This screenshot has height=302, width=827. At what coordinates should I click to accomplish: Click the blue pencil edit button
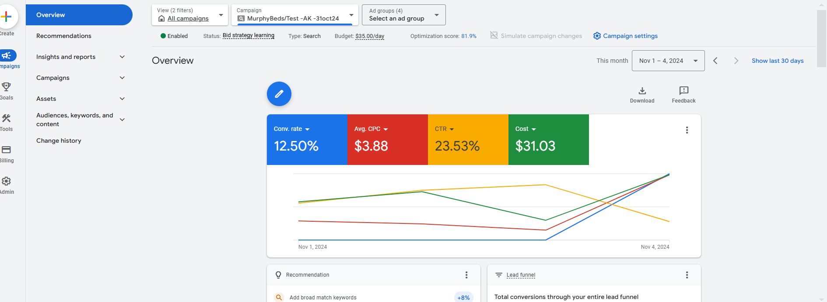coord(279,94)
